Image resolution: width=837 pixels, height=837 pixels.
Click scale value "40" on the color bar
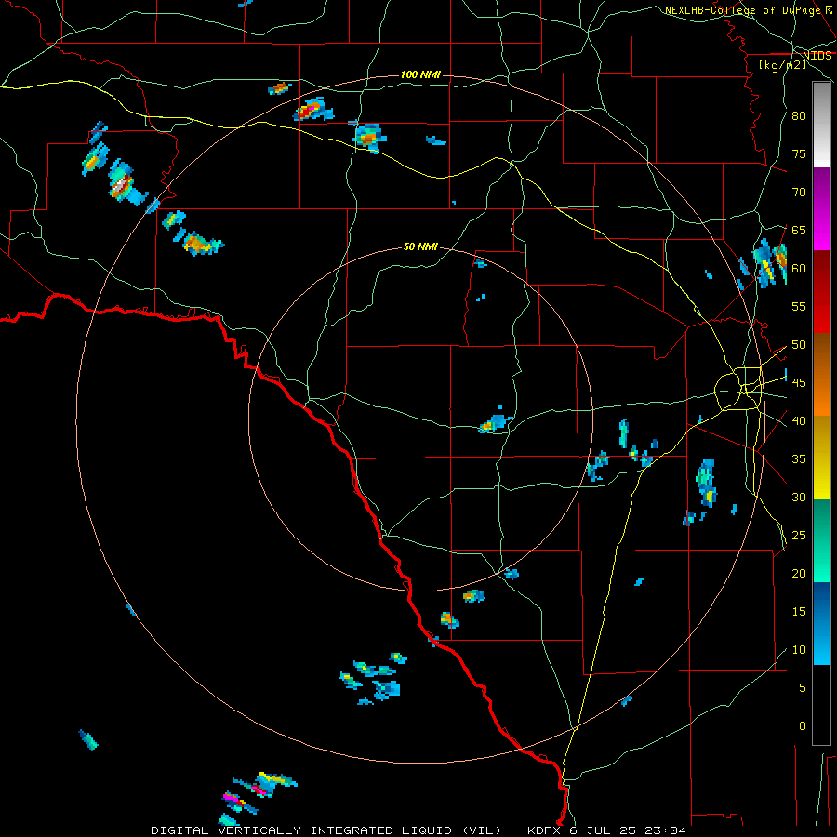(799, 420)
